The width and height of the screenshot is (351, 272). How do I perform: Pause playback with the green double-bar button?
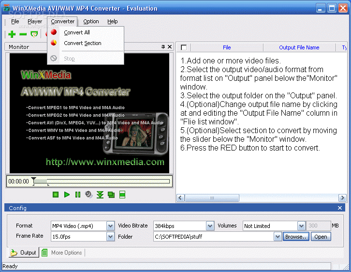click(x=78, y=195)
